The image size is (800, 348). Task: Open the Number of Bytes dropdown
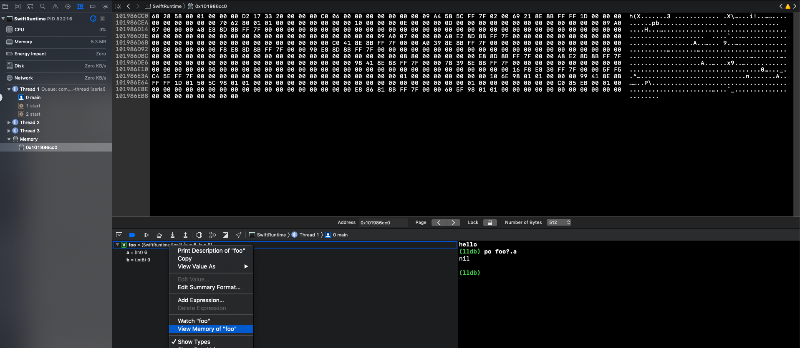tap(559, 222)
